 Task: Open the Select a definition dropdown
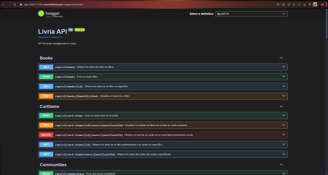(x=251, y=14)
